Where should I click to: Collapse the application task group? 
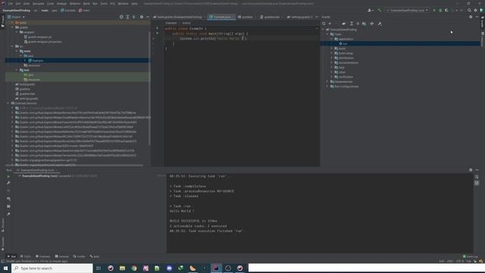(332, 39)
